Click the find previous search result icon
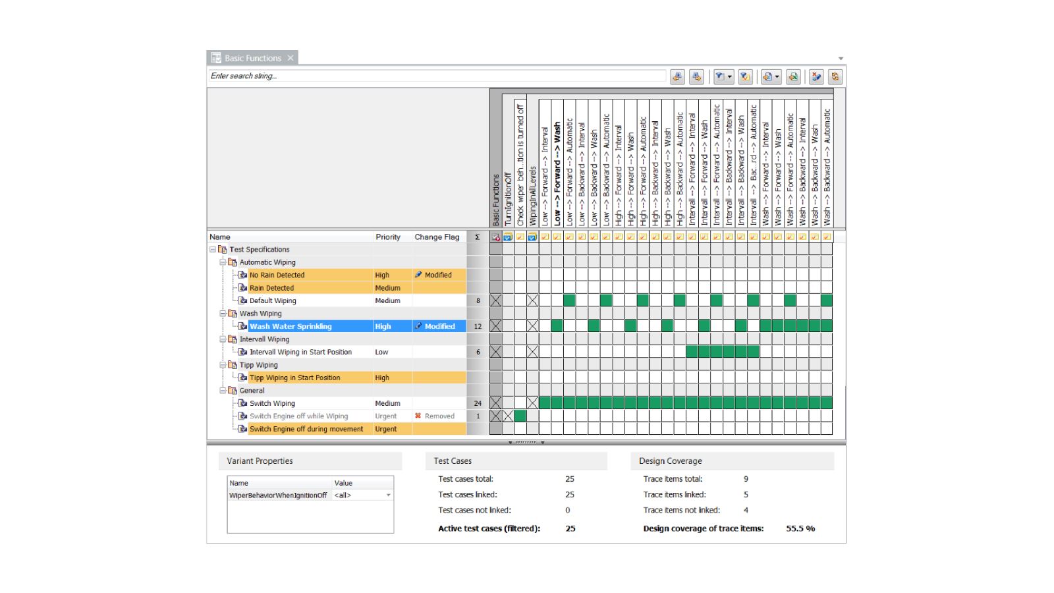 point(677,77)
